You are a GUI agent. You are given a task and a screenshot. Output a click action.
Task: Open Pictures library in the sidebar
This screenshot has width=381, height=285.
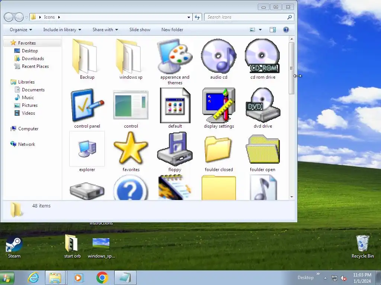pos(30,105)
